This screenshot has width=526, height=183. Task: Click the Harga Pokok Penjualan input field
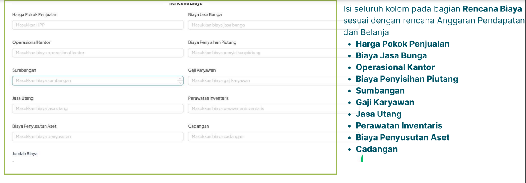coord(98,25)
